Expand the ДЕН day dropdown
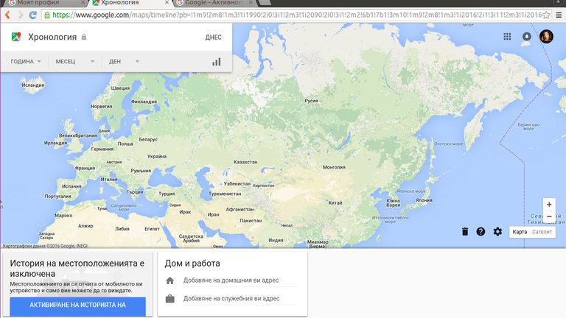Image resolution: width=566 pixels, height=318 pixels. 124,62
